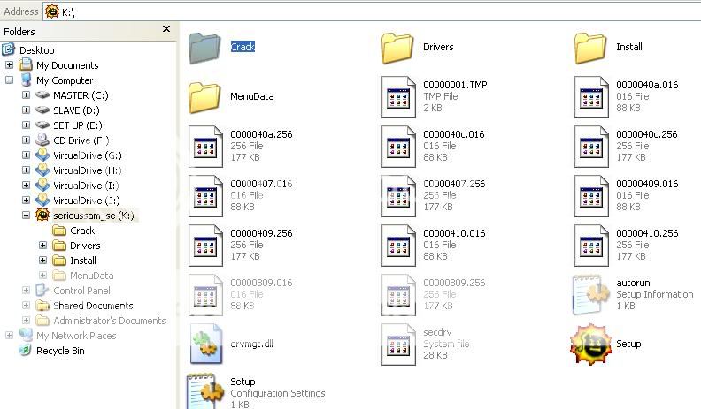Select the drvmgt.dll file icon
The width and height of the screenshot is (701, 409).
[x=205, y=344]
